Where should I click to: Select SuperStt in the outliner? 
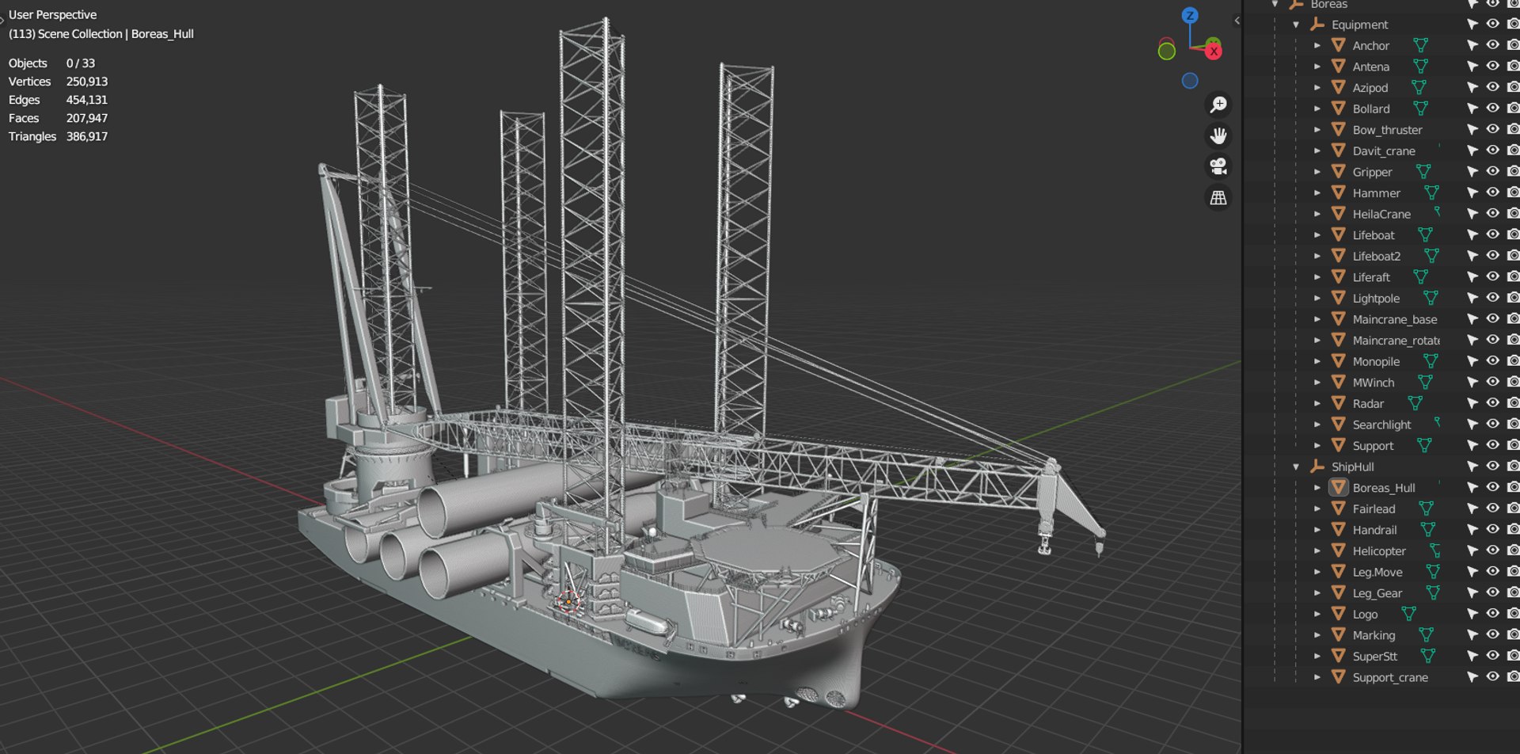1374,656
